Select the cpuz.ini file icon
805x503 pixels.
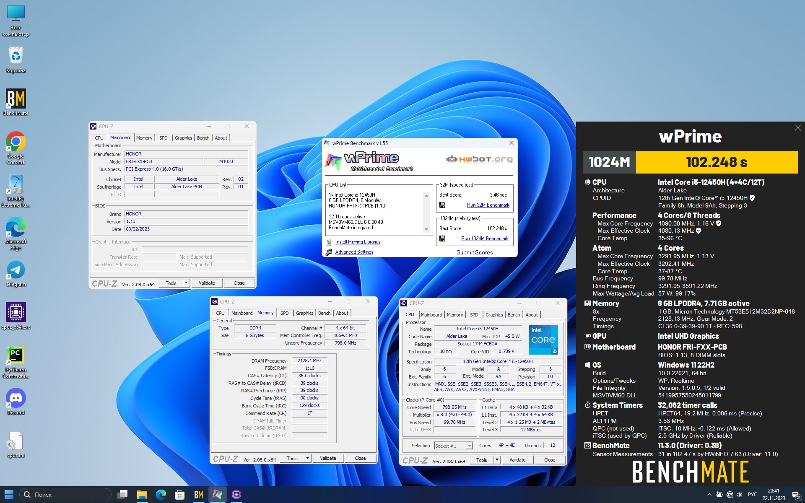tap(16, 445)
